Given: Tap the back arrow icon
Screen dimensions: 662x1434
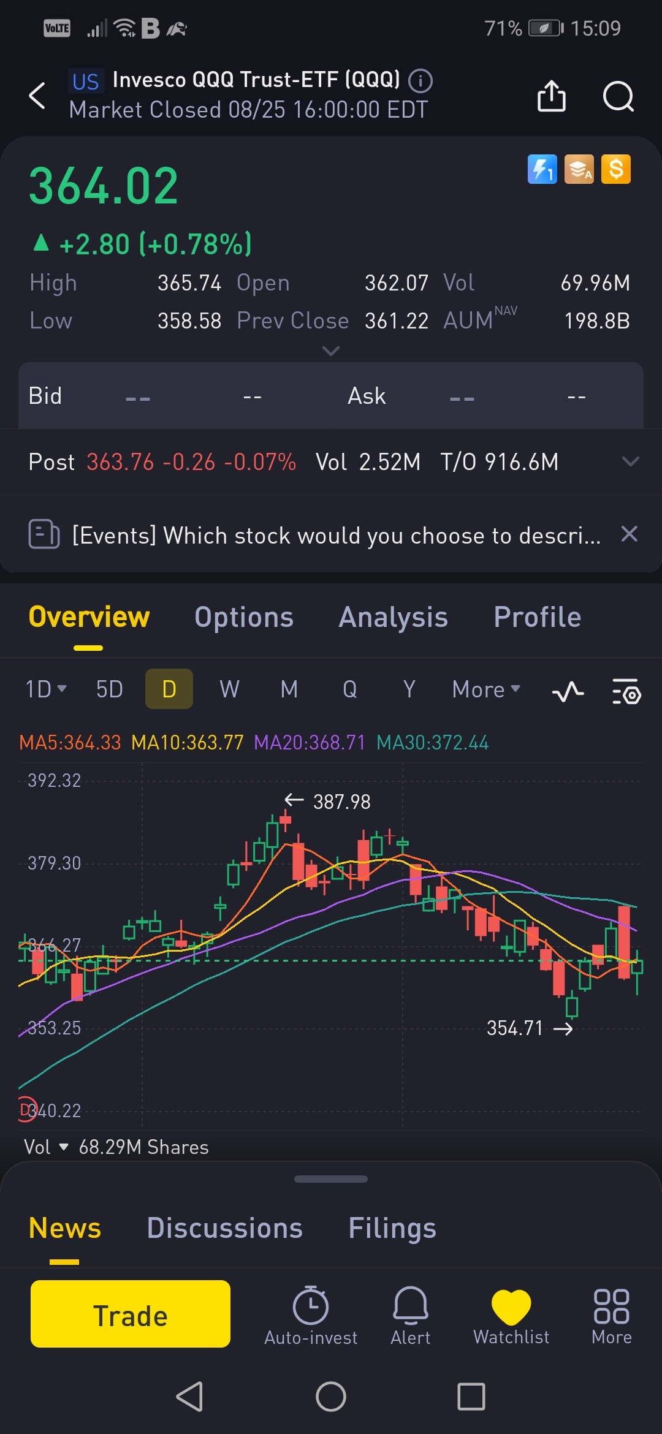Looking at the screenshot, I should point(37,96).
